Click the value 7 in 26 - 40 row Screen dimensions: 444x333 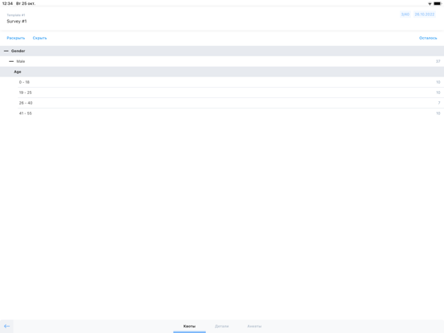pyautogui.click(x=439, y=103)
